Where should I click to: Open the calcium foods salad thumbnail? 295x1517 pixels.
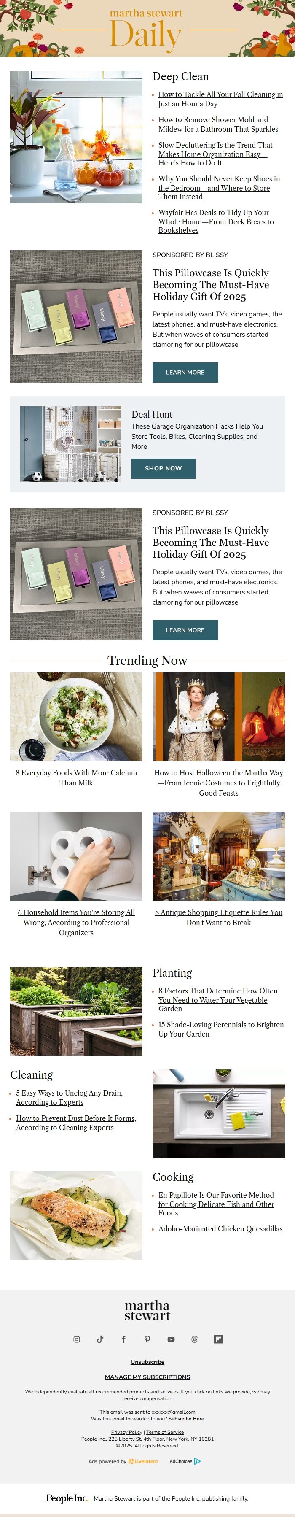pyautogui.click(x=76, y=717)
